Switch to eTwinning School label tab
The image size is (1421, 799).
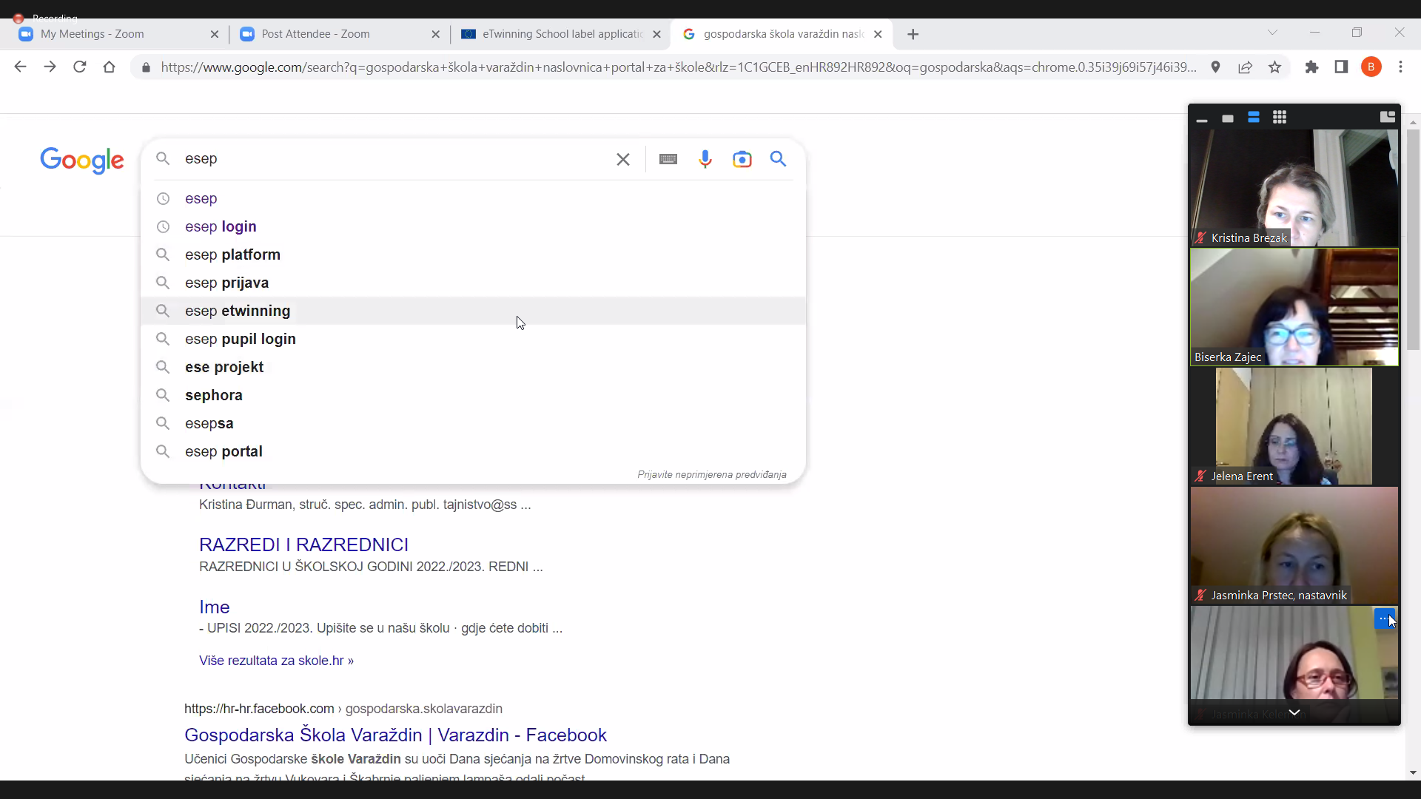point(561,34)
